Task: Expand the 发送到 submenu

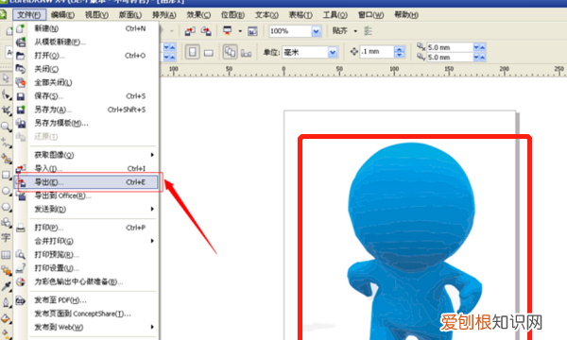Action: tap(152, 209)
